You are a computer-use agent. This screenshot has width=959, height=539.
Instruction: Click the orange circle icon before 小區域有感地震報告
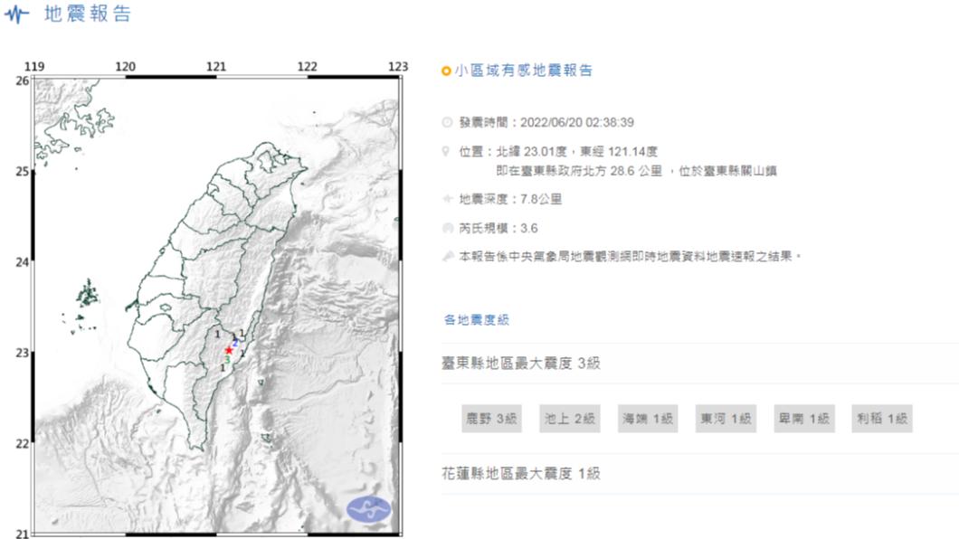tap(446, 71)
